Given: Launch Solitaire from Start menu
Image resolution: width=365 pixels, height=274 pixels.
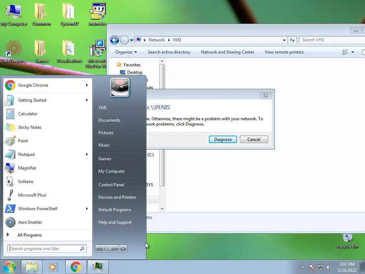Looking at the screenshot, I should (47, 182).
